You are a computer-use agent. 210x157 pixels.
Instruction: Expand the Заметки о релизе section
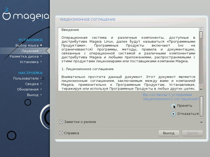coord(61,122)
